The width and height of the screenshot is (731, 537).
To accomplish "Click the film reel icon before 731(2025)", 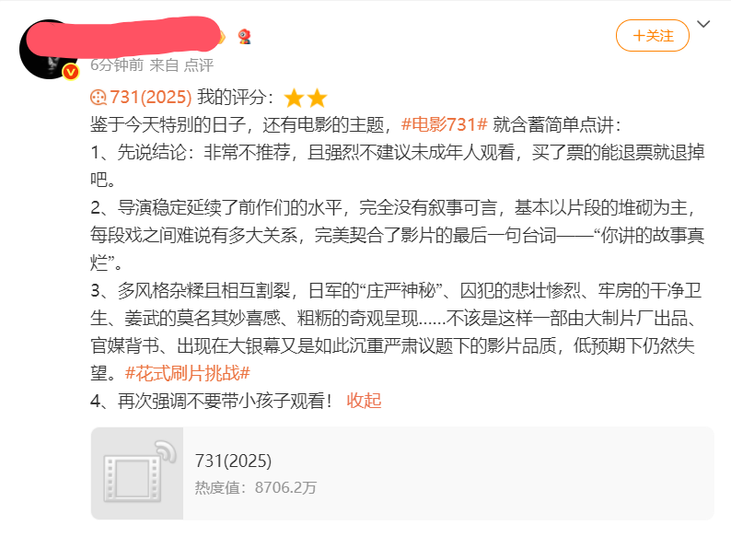I will (x=99, y=98).
